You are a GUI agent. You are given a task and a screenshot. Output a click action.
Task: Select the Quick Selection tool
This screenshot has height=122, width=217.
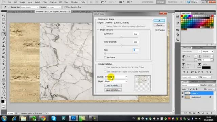click(4, 27)
